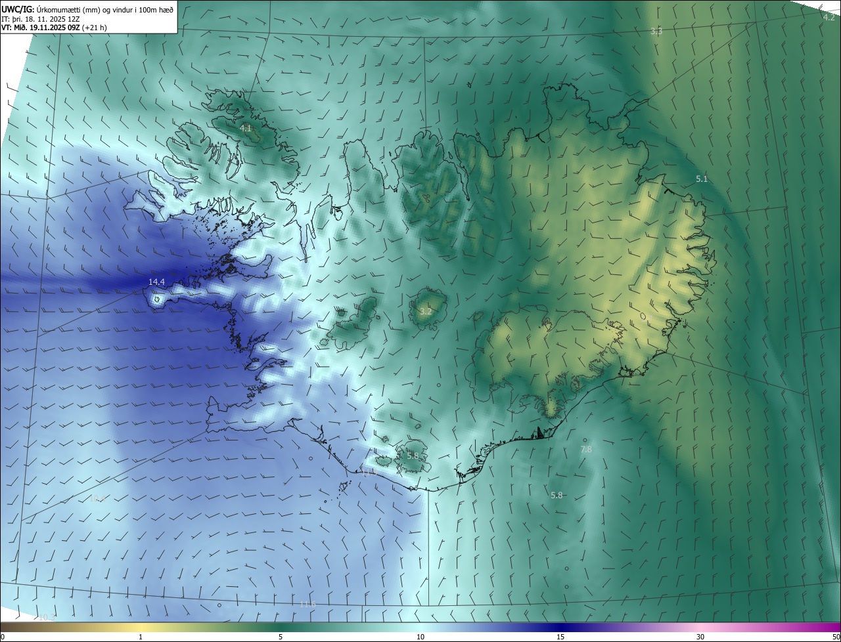Viewport: 841px width, 642px height.
Task: Click the 4.1 value over the Westfjords
Action: 246,129
